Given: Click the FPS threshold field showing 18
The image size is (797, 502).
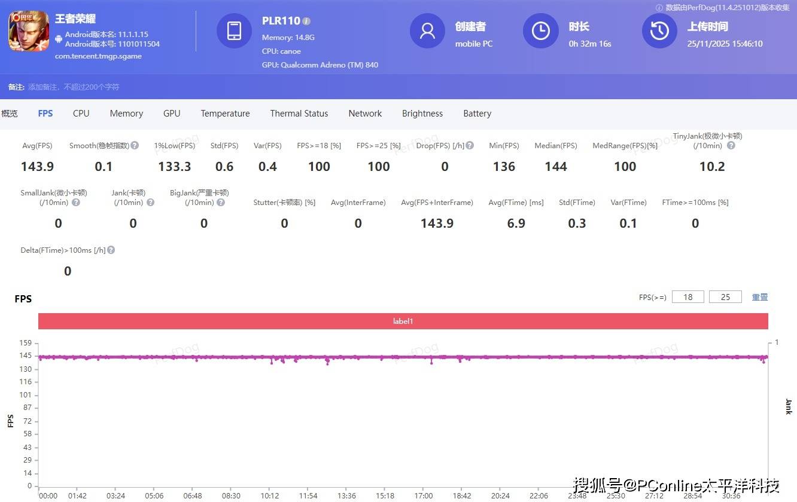Looking at the screenshot, I should 688,297.
